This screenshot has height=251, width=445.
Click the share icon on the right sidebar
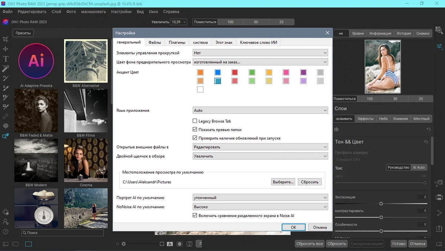tap(439, 212)
